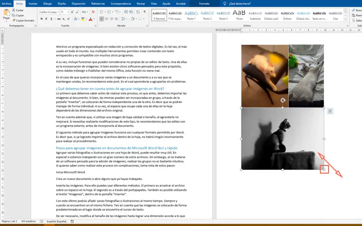Clear all formatting with eraser icon
Viewport: 362px width, 226px height.
(93, 12)
